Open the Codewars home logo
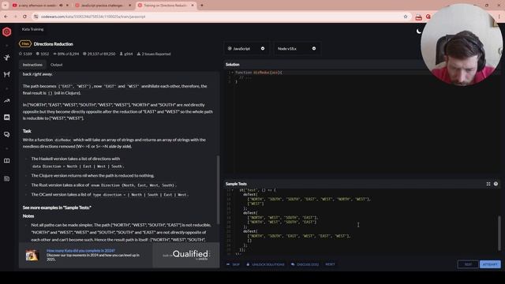Image resolution: width=505 pixels, height=284 pixels. tap(7, 32)
